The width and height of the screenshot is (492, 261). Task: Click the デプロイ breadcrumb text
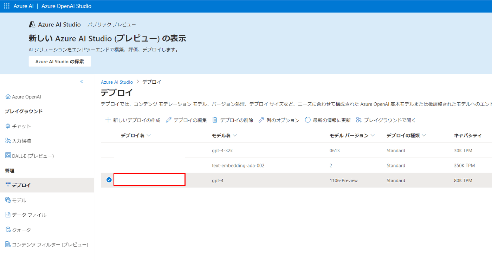coord(152,82)
